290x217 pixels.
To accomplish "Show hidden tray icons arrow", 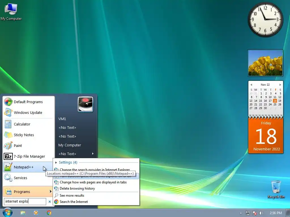I will (x=241, y=213).
